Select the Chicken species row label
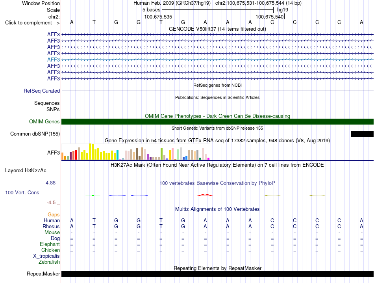The height and width of the screenshot is (283, 374). [50, 250]
